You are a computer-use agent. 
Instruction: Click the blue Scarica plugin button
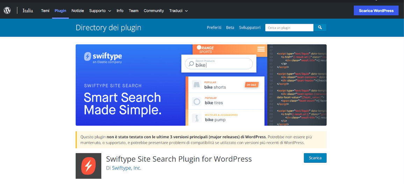pyautogui.click(x=315, y=158)
